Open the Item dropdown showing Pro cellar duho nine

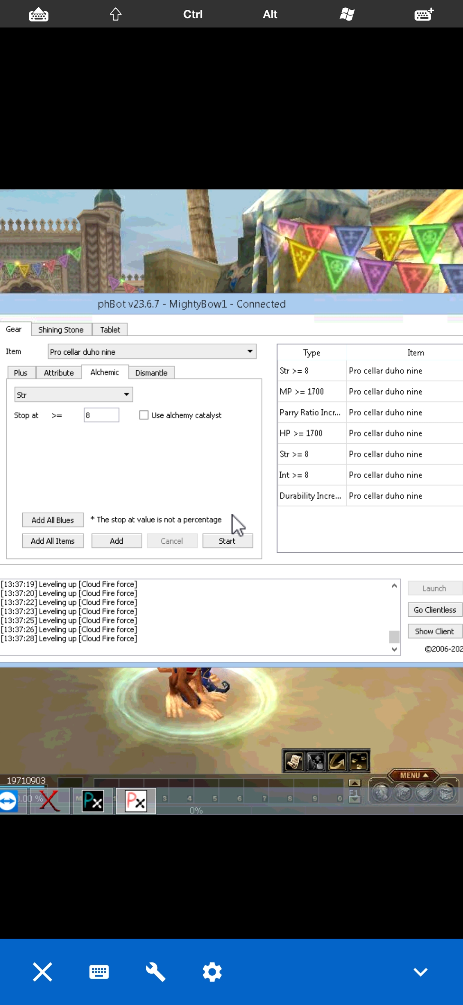pos(152,352)
